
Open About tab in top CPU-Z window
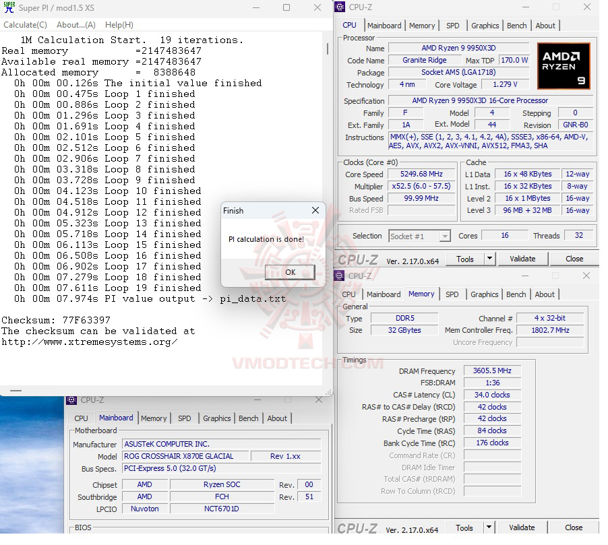click(545, 26)
